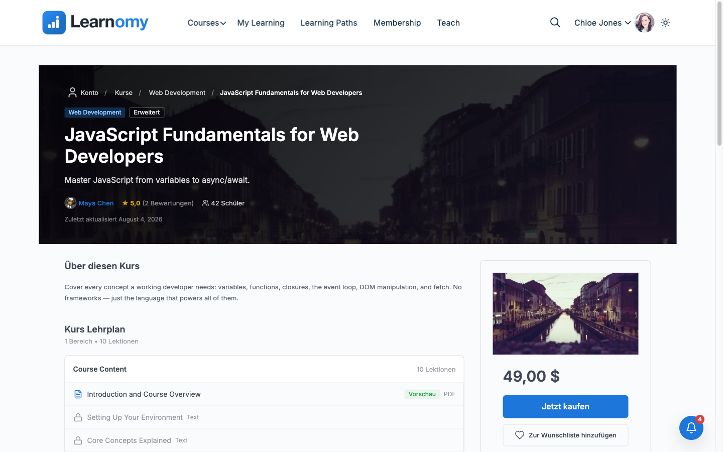Click the students icon next to 42 Schüler

coord(205,203)
